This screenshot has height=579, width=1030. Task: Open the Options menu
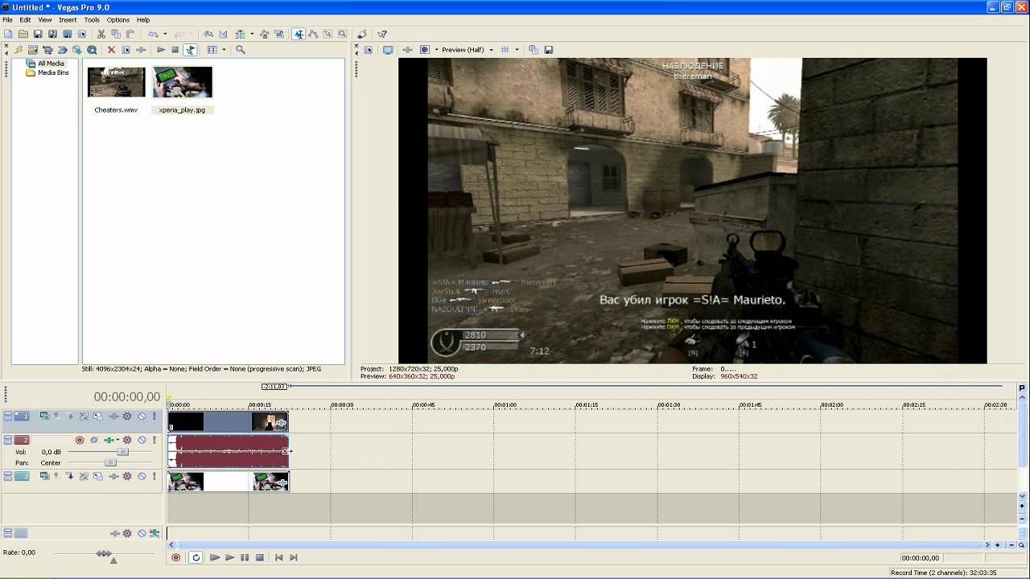(x=117, y=19)
